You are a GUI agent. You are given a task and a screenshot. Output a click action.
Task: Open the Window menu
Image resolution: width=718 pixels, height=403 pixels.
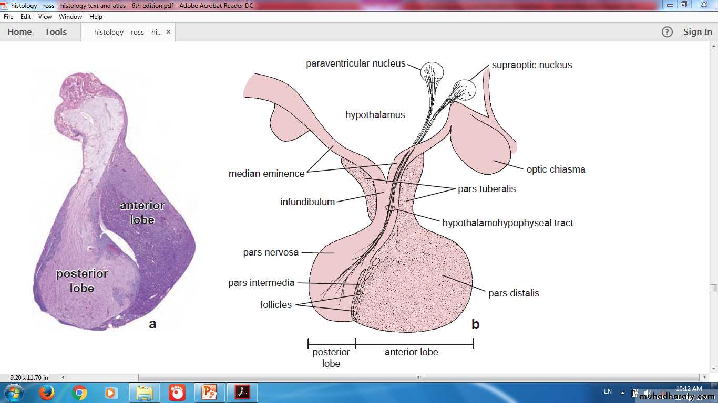[x=70, y=17]
